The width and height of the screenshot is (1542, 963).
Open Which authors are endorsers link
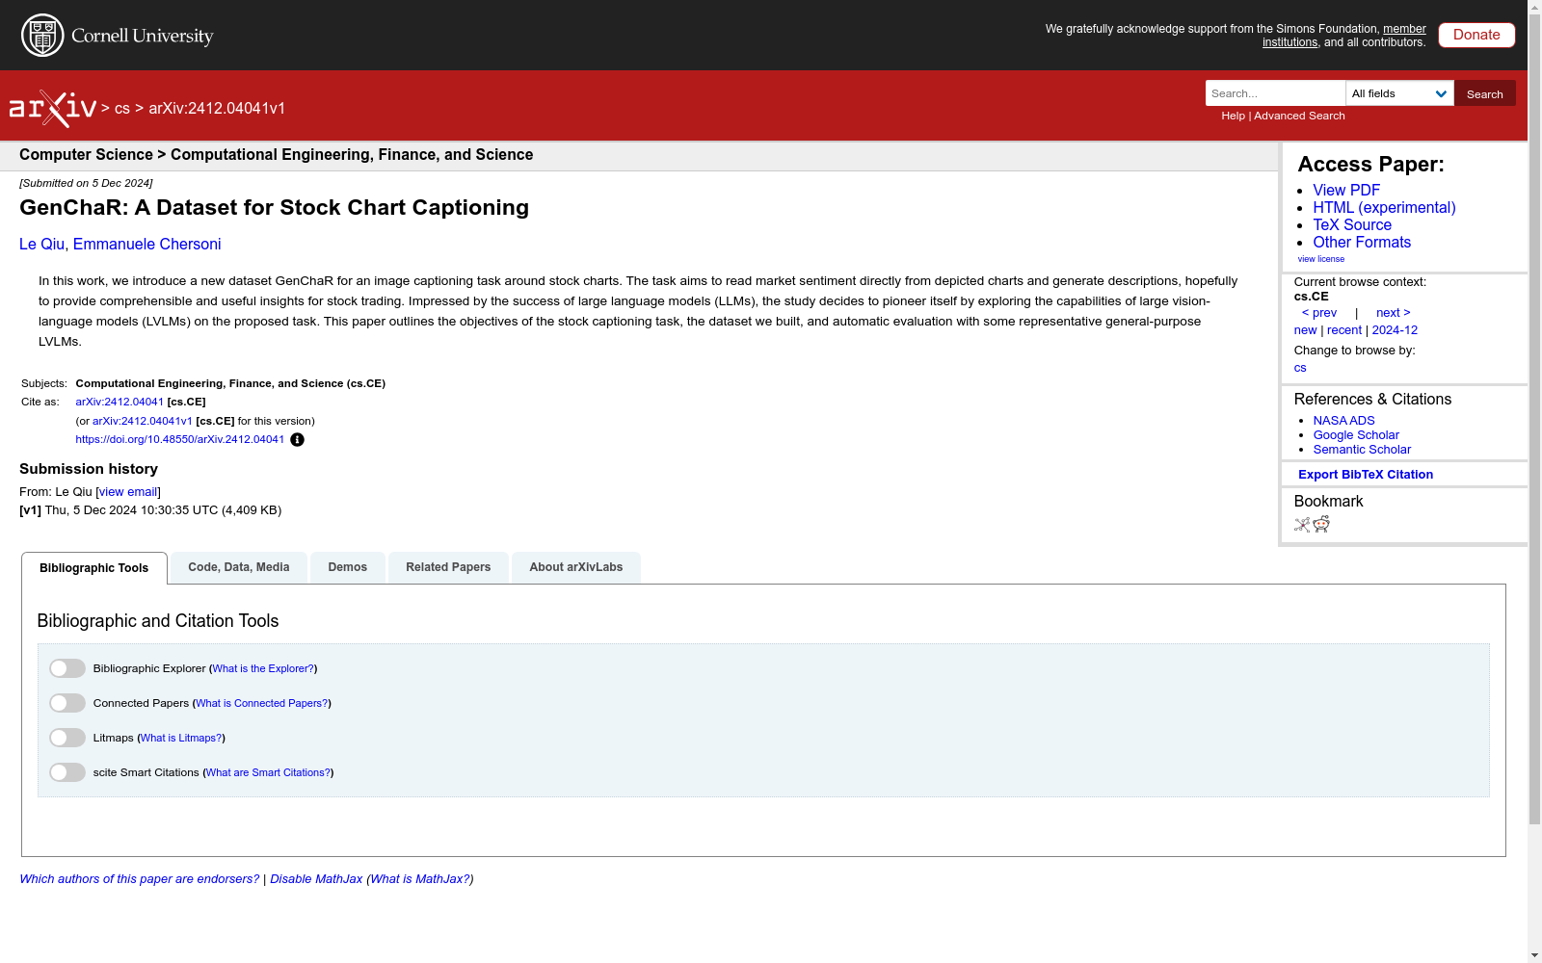click(140, 879)
